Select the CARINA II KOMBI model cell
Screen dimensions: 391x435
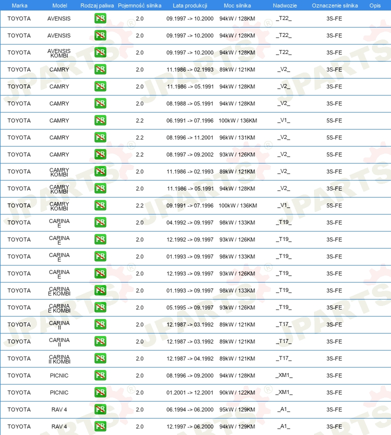pyautogui.click(x=59, y=359)
